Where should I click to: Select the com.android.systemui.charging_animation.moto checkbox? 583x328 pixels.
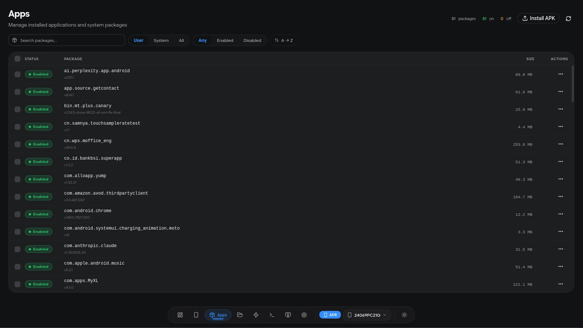click(x=18, y=232)
